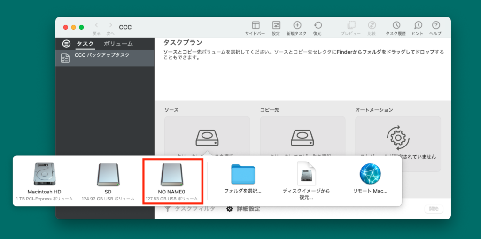
Task: Go forward with the 次へ arrow
Action: coord(110,26)
